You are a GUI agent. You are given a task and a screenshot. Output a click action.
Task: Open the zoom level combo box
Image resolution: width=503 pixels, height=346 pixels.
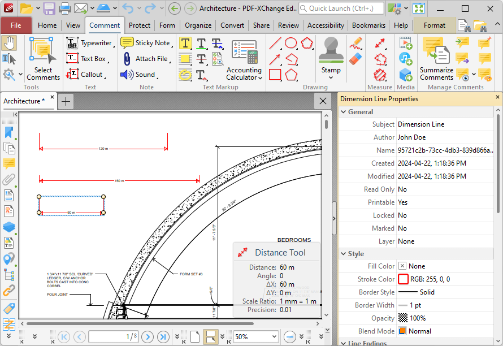coord(255,336)
